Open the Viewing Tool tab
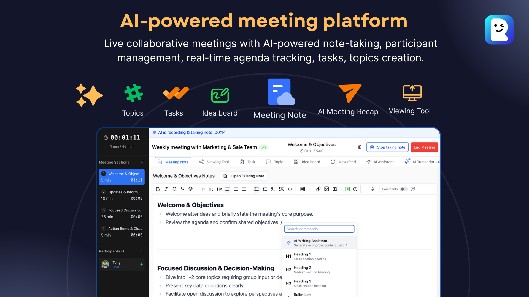Viewport: 529px width, 297px height. [x=214, y=162]
